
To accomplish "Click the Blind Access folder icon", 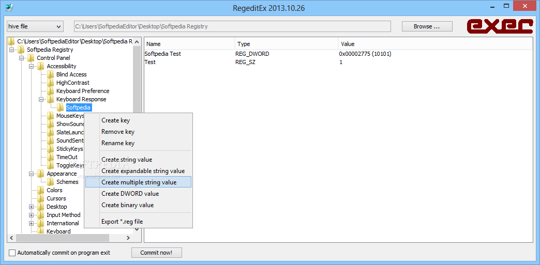I will [51, 74].
